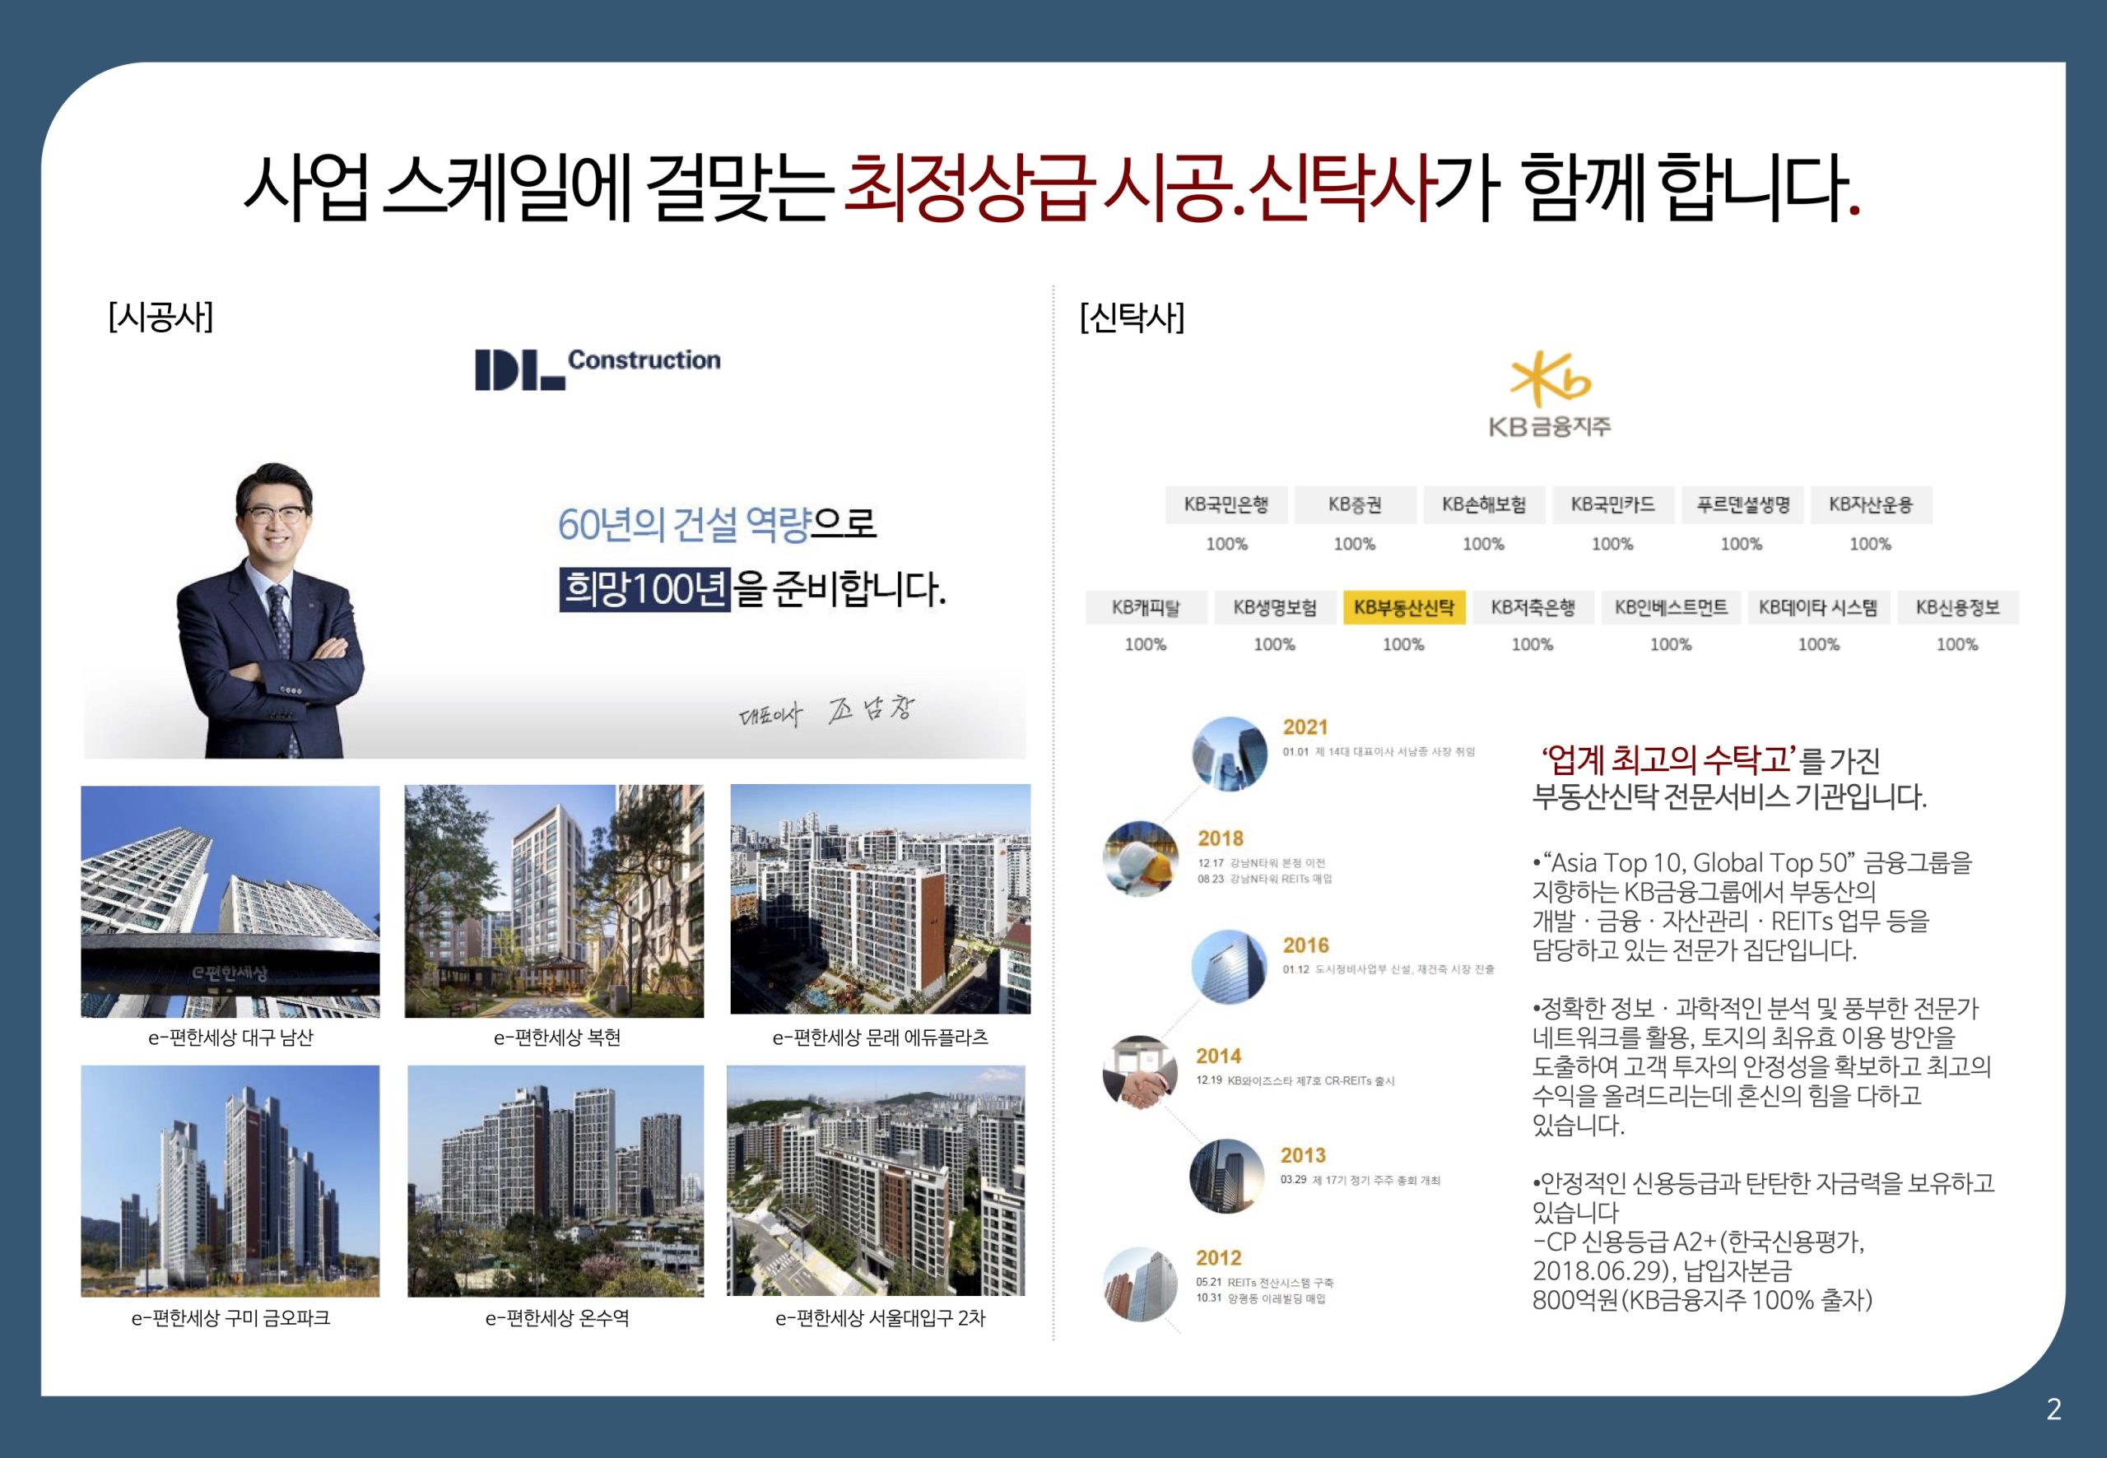
Task: Select the KB생명보험 box
Action: tap(1275, 607)
